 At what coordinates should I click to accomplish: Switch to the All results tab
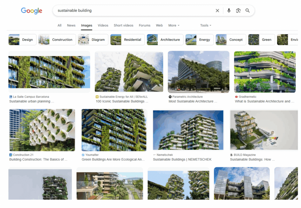(x=59, y=25)
